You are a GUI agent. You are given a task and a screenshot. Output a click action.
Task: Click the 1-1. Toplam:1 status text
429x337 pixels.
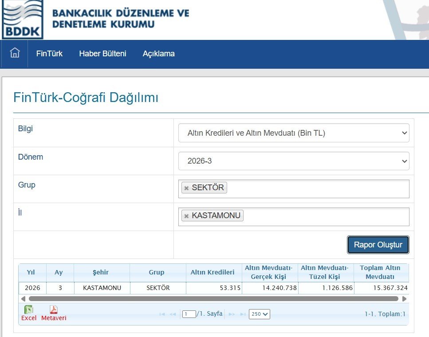pyautogui.click(x=385, y=314)
